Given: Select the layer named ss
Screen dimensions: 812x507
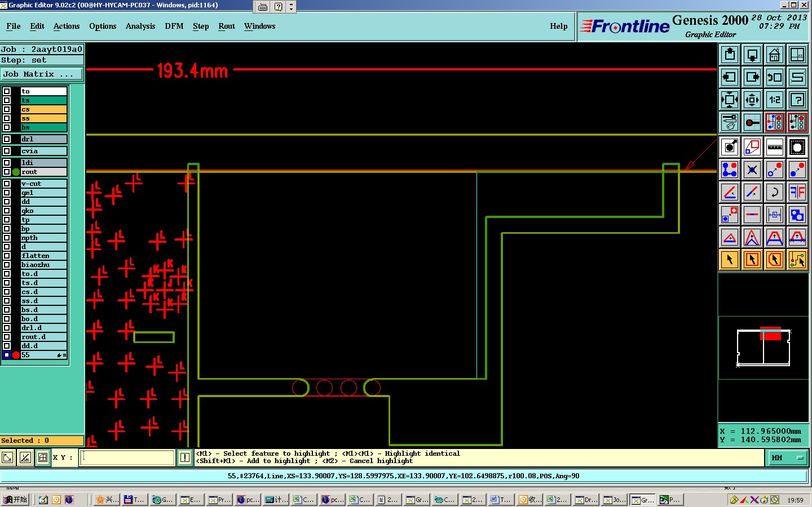Looking at the screenshot, I should tap(44, 118).
